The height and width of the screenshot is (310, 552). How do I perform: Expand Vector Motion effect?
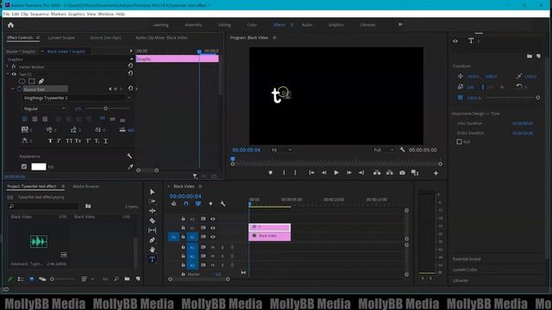tap(8, 66)
